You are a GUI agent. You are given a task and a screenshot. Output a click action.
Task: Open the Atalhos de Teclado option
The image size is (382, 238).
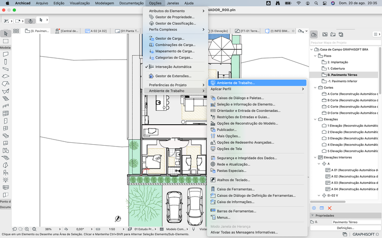(x=233, y=179)
